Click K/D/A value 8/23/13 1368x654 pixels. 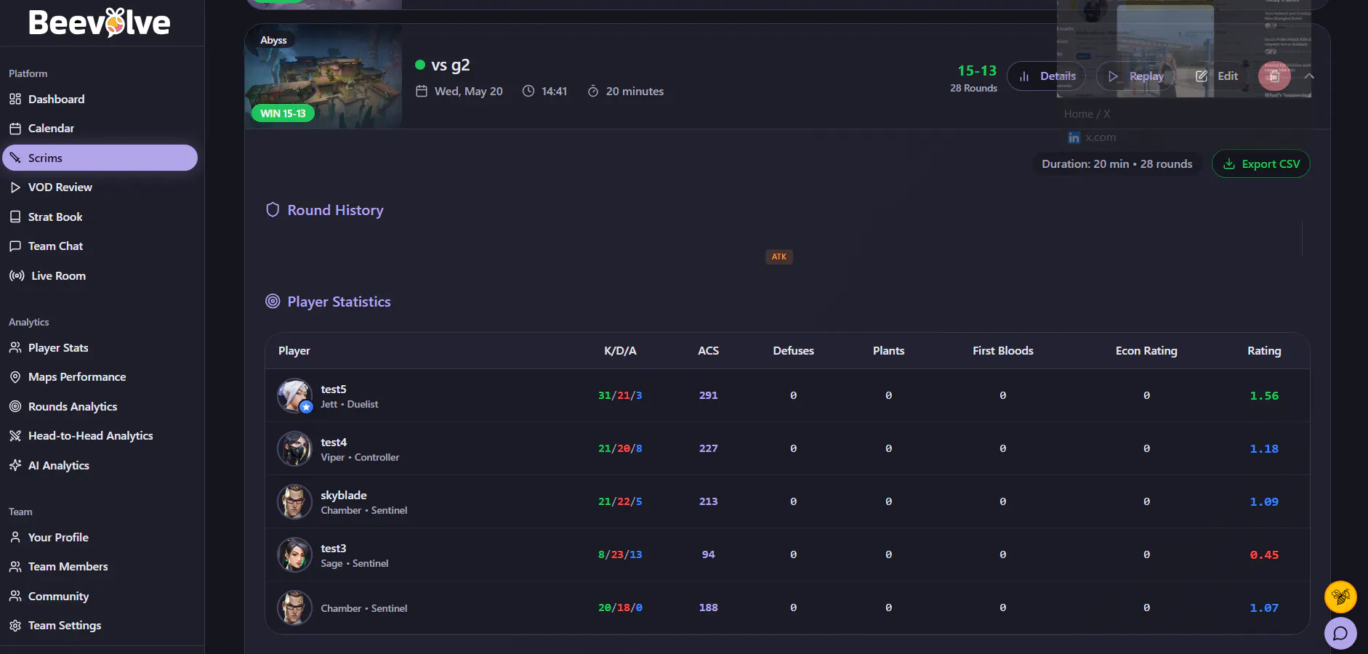coord(620,554)
